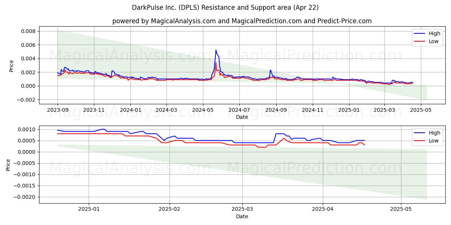Click the '2025-03' x-axis label in top chart

[x=384, y=110]
